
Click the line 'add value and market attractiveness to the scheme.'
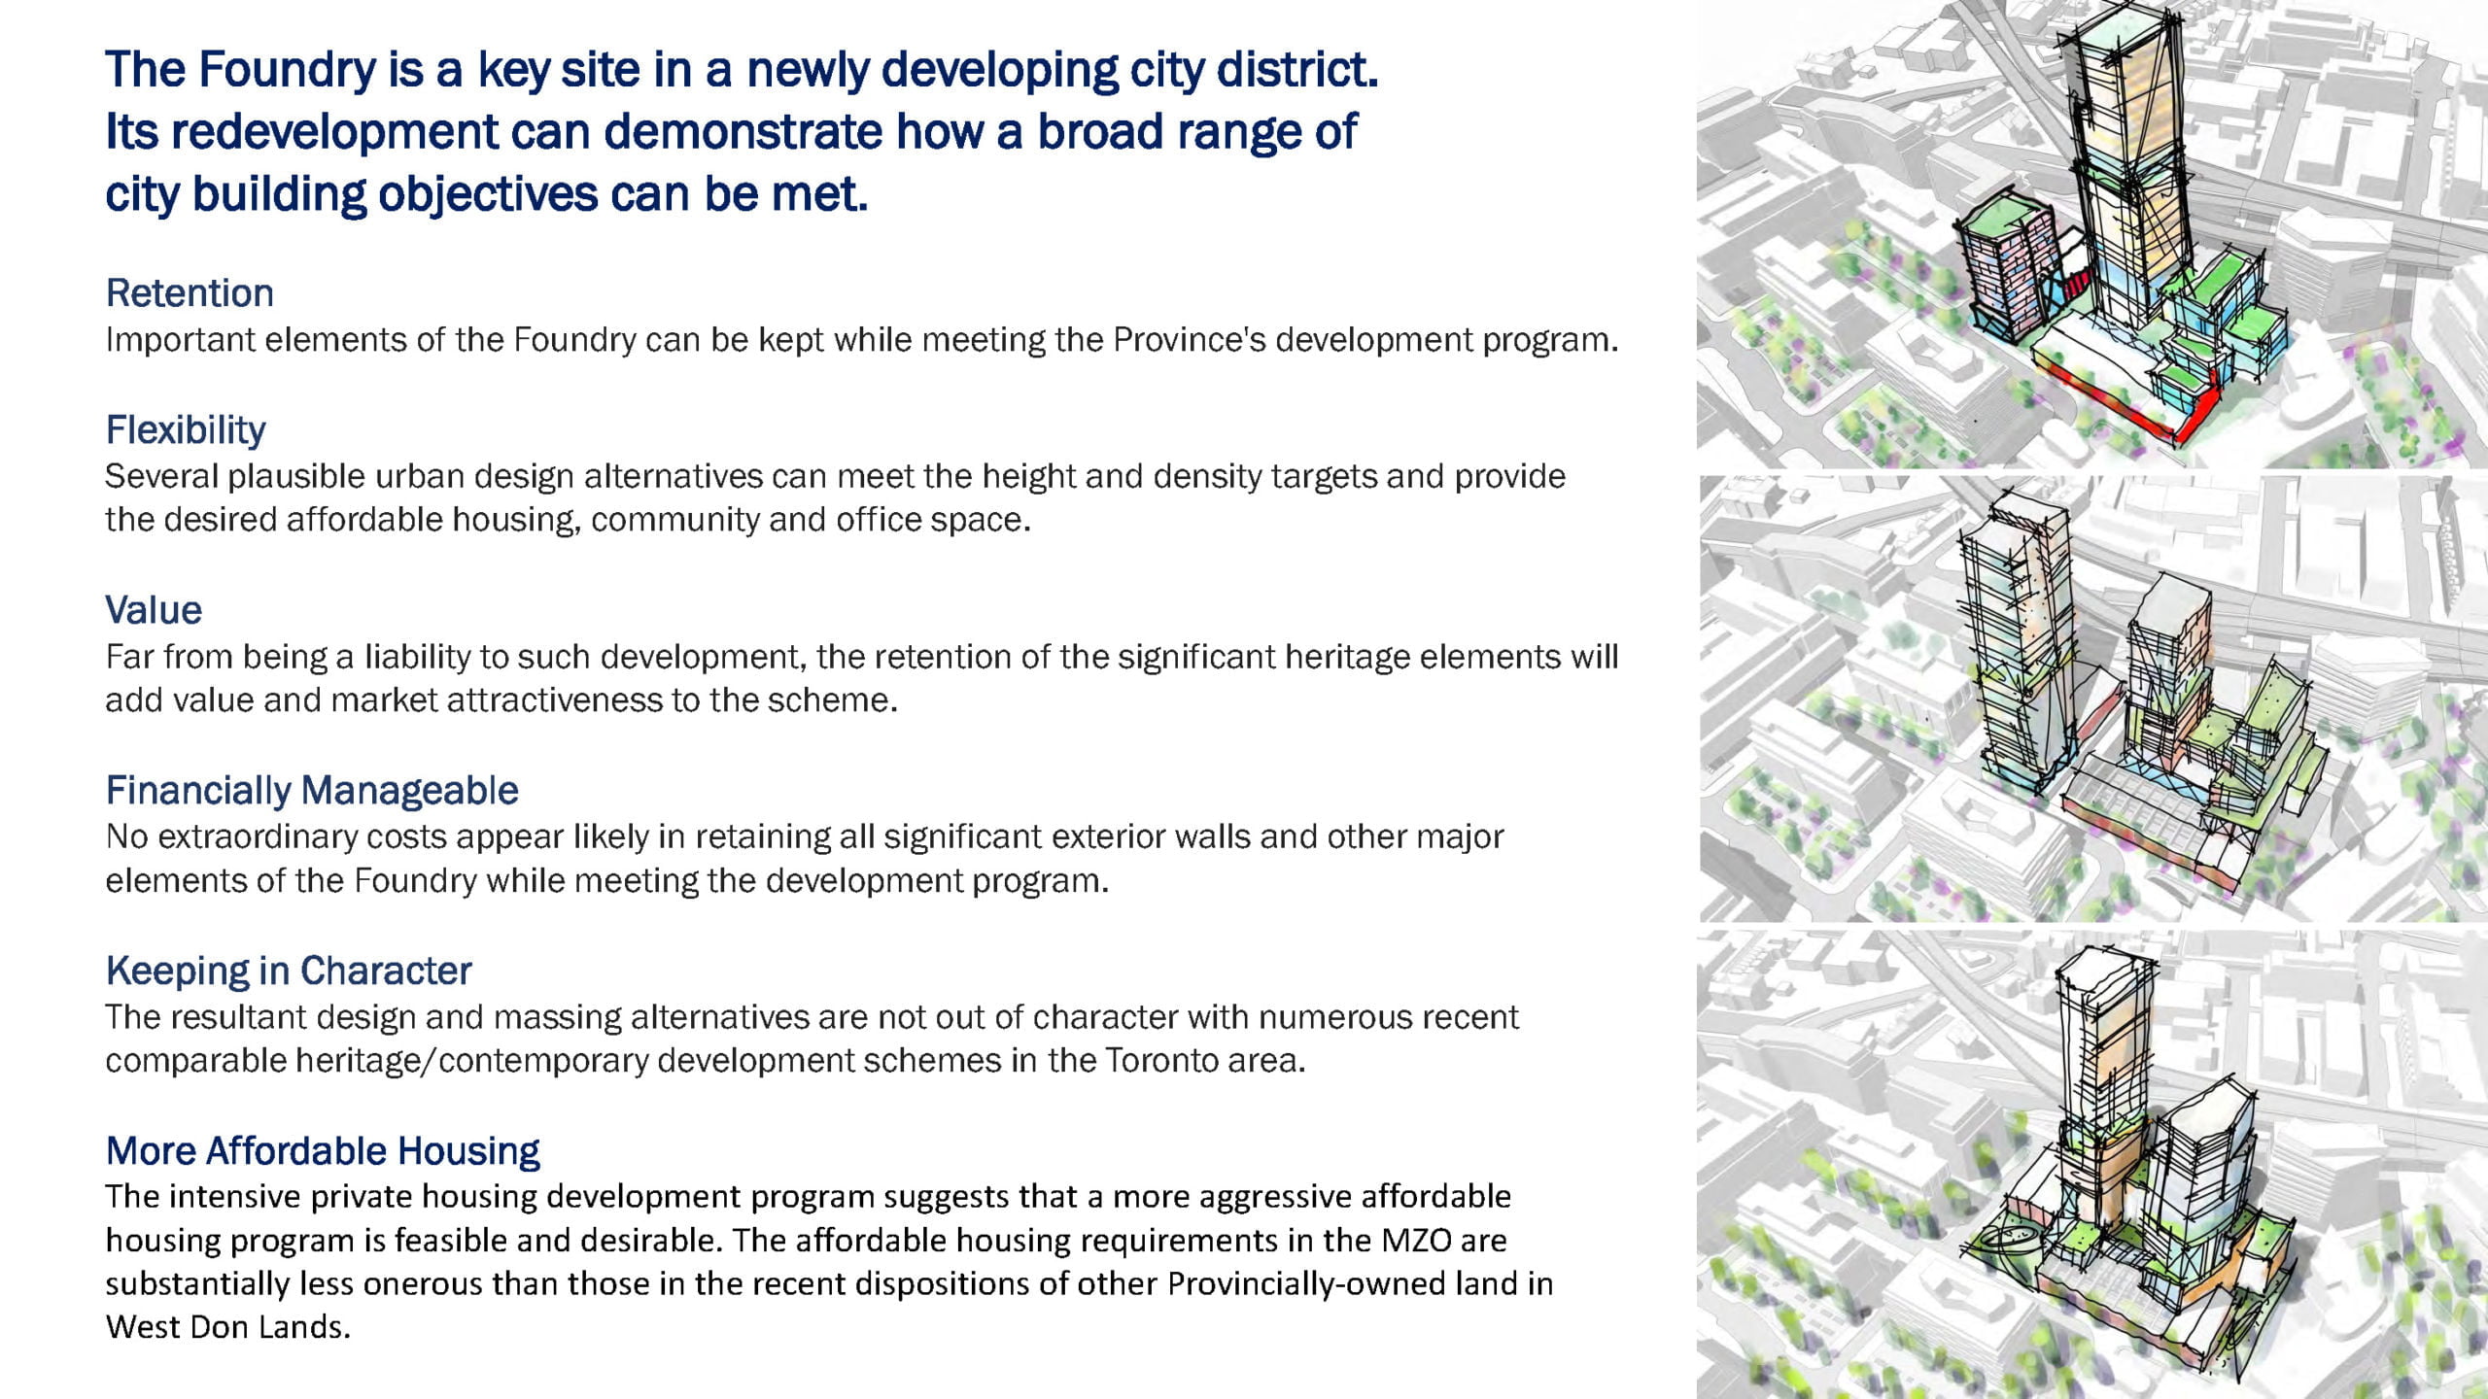click(x=501, y=700)
